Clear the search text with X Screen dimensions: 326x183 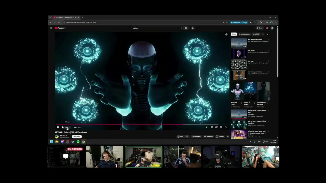tap(182, 28)
